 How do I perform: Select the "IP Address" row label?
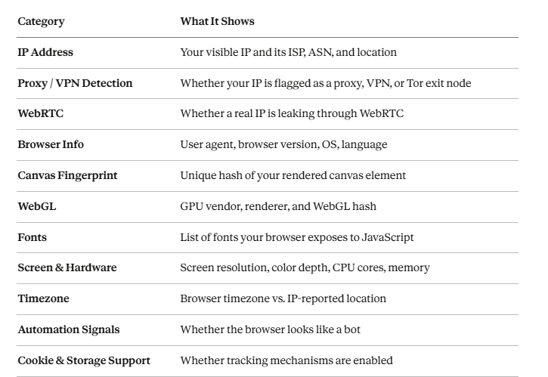coord(45,52)
